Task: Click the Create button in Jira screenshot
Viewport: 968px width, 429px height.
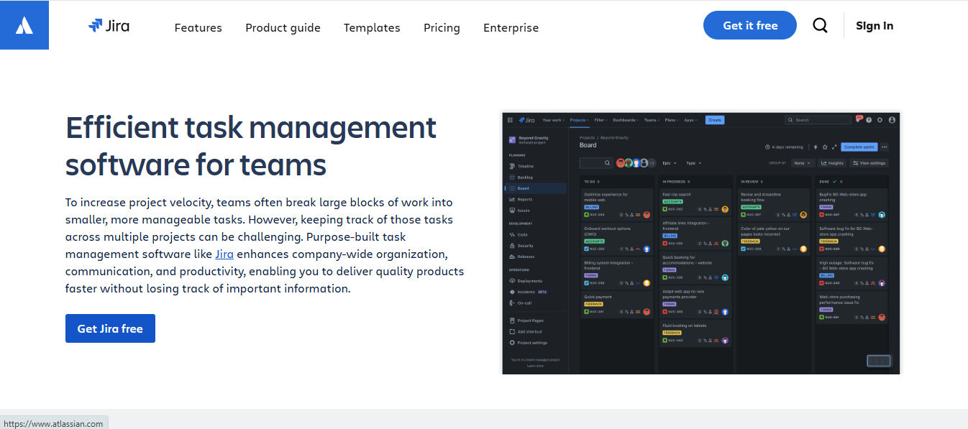Action: tap(715, 120)
